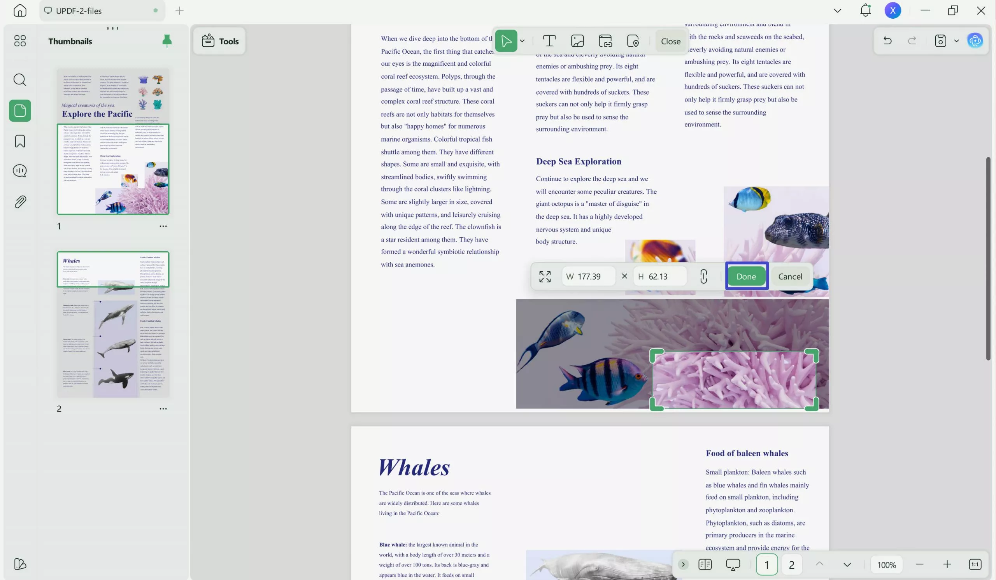Click the crop width input field

coord(589,277)
